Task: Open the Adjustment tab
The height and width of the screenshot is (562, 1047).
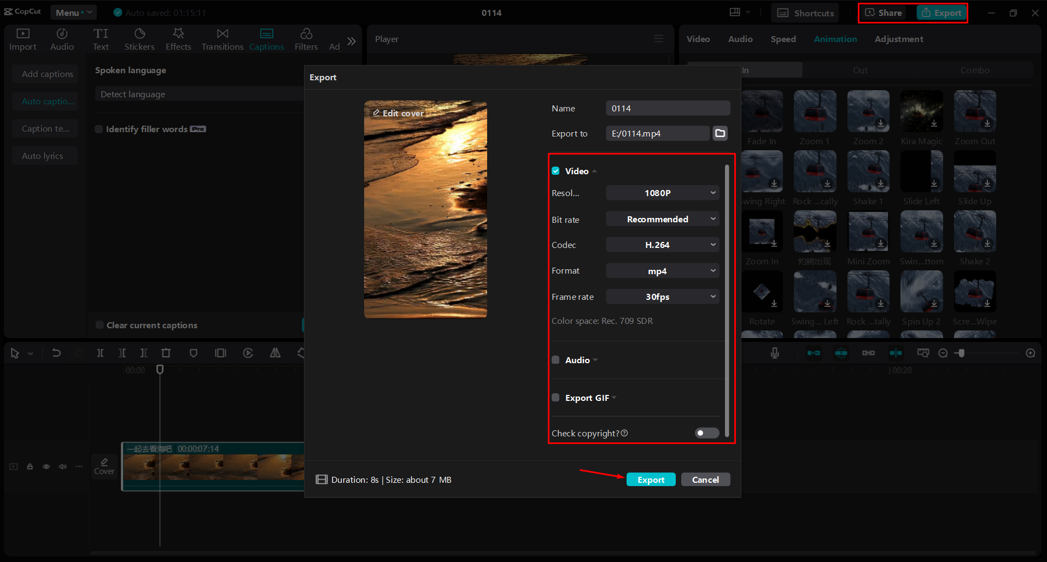Action: pos(898,39)
